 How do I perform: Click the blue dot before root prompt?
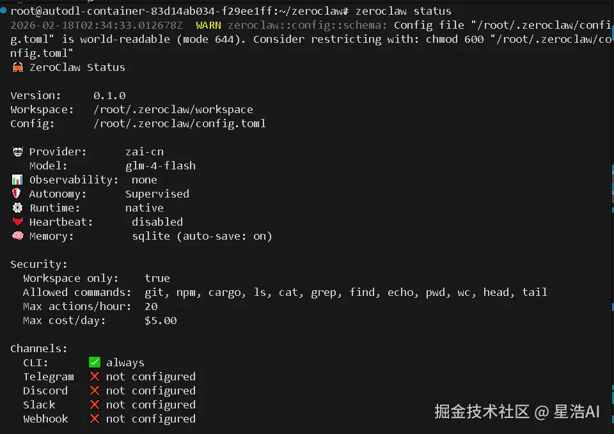click(x=4, y=10)
